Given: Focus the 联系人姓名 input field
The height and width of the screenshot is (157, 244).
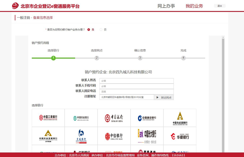Looking at the screenshot, I should click(x=136, y=81).
